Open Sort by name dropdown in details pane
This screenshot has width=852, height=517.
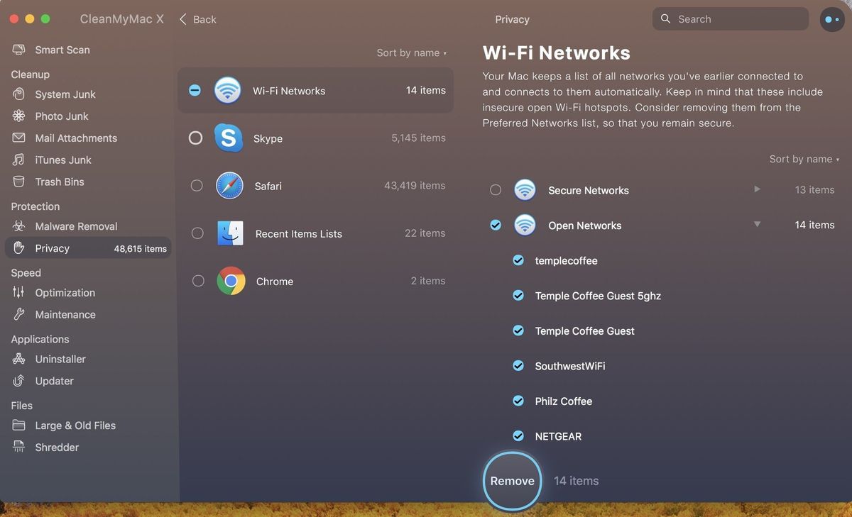point(804,160)
